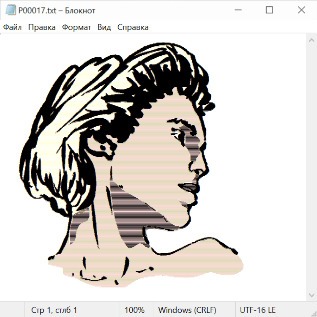The image size is (317, 317).
Task: Maximize the Блокнот window
Action: coord(269,10)
